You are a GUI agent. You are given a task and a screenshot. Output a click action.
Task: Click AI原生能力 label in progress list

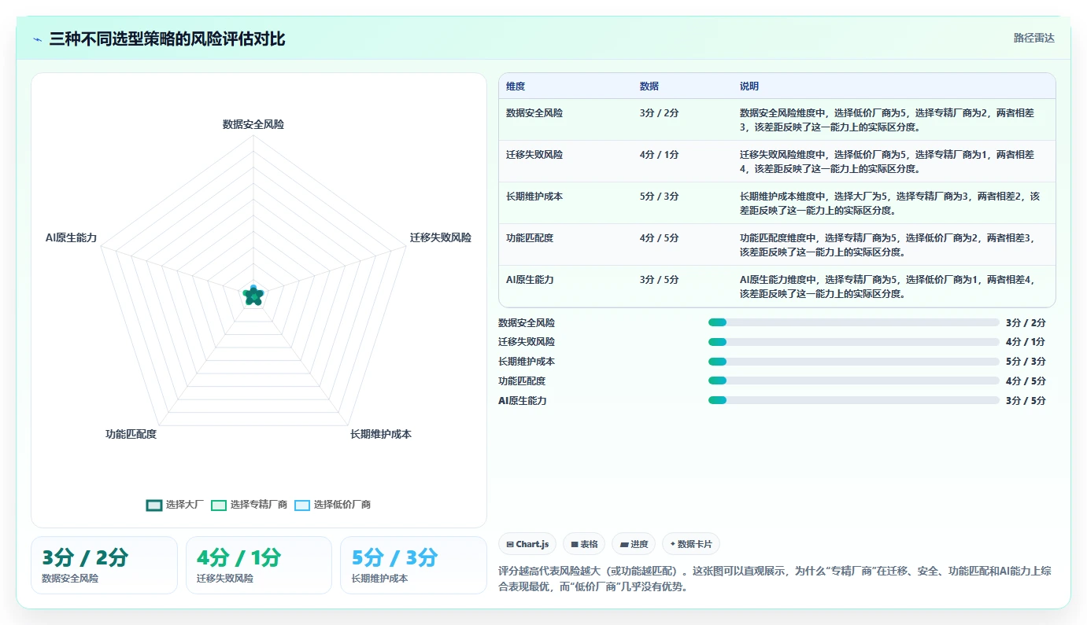(522, 400)
